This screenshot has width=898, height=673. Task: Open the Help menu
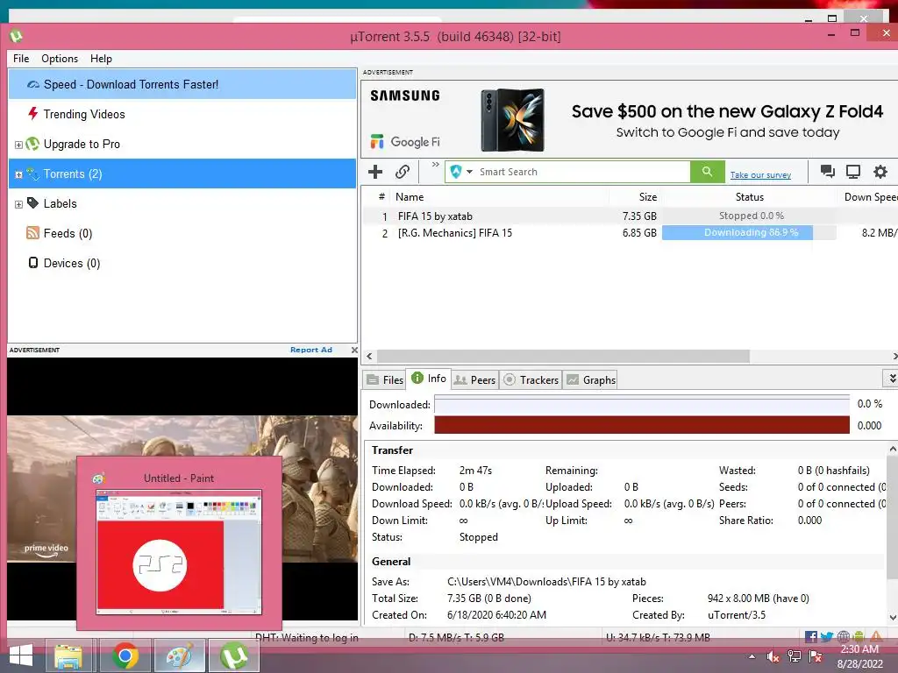pyautogui.click(x=101, y=59)
